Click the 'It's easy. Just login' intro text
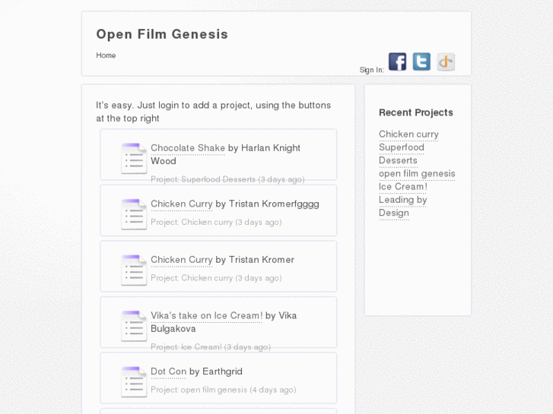 point(214,112)
